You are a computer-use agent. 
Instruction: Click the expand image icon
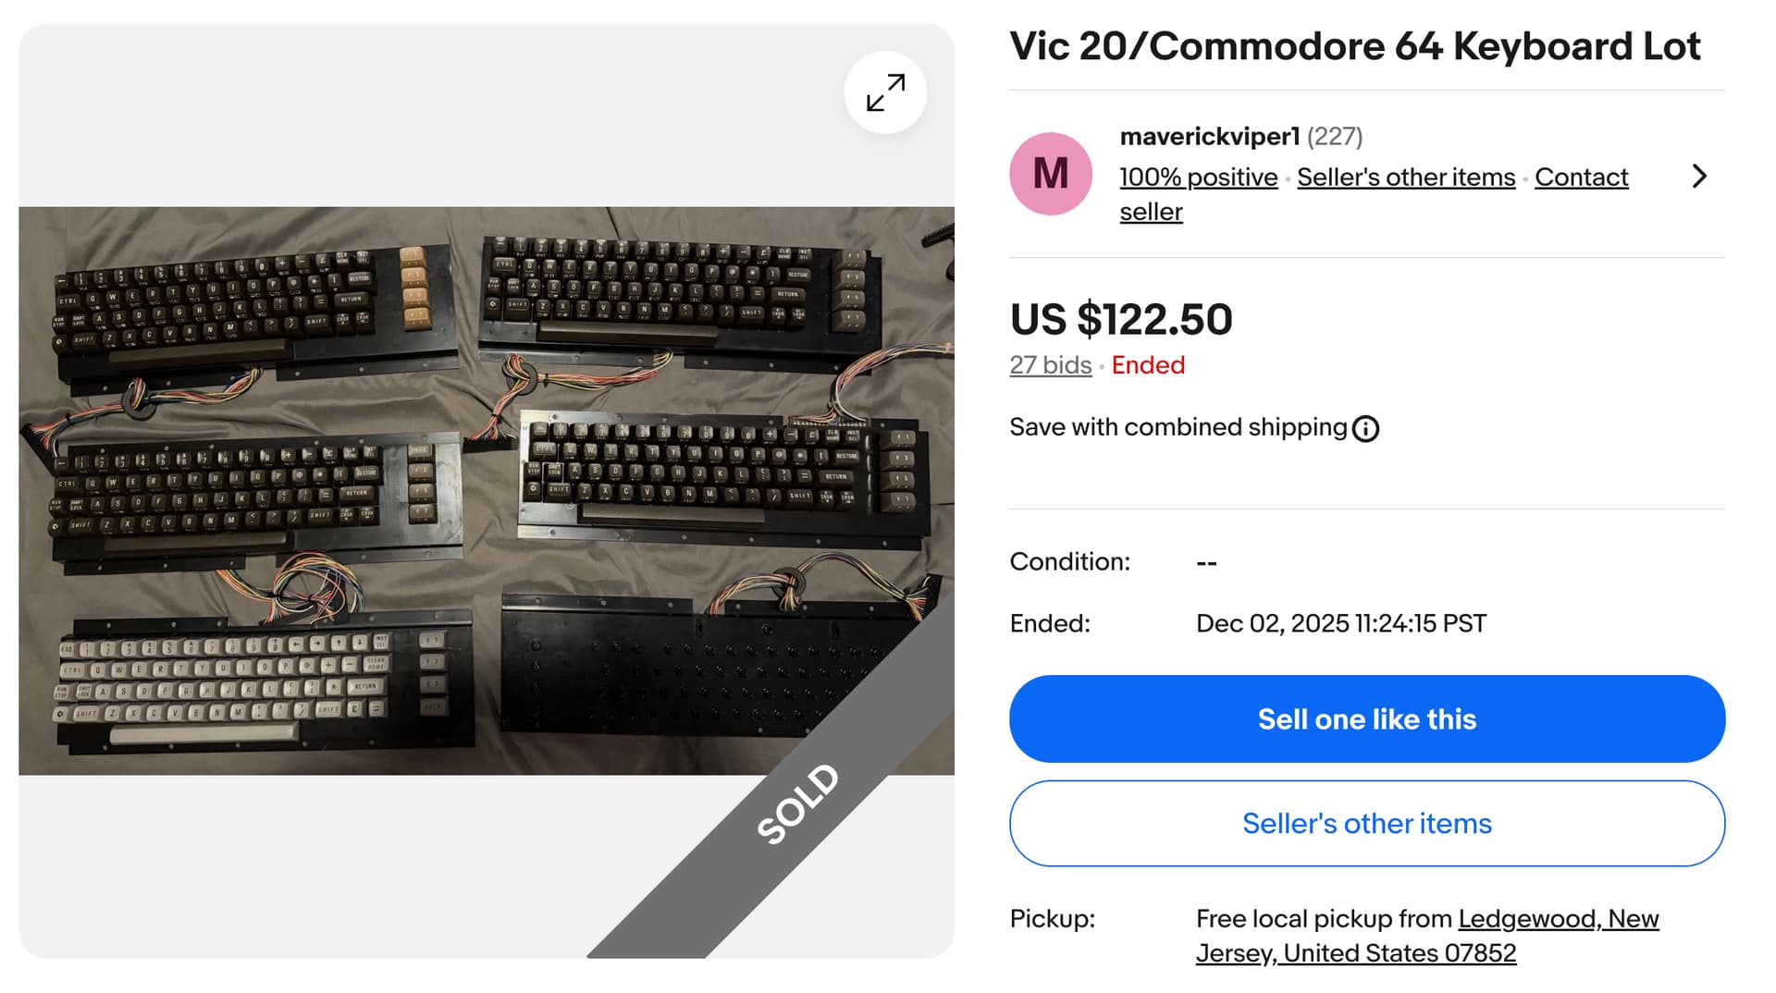[885, 92]
